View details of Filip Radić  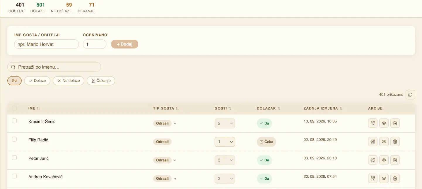[384, 142]
